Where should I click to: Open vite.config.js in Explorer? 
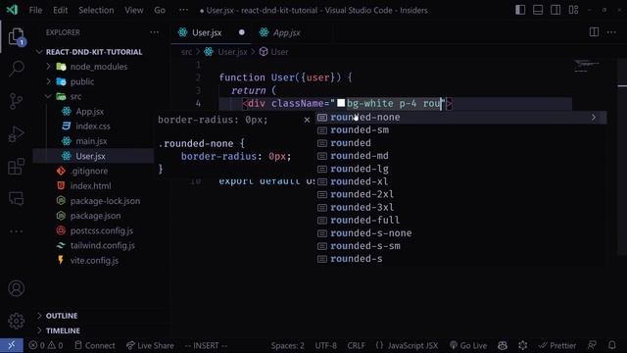tap(94, 260)
